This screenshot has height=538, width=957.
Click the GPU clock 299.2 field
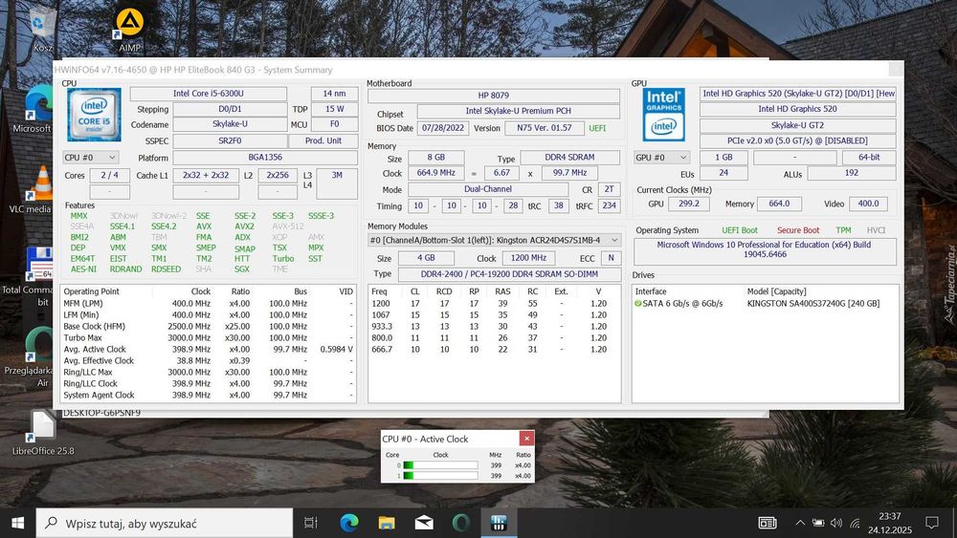(x=688, y=204)
